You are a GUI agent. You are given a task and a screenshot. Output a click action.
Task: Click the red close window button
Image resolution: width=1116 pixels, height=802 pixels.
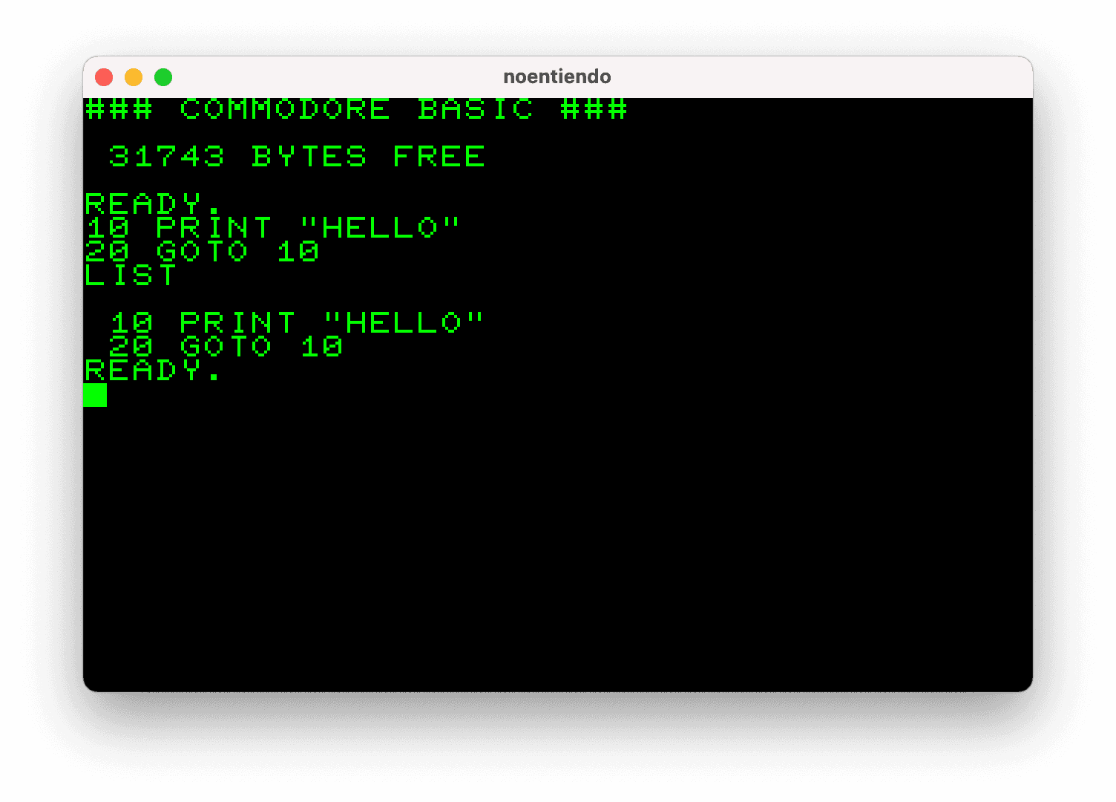[x=104, y=77]
